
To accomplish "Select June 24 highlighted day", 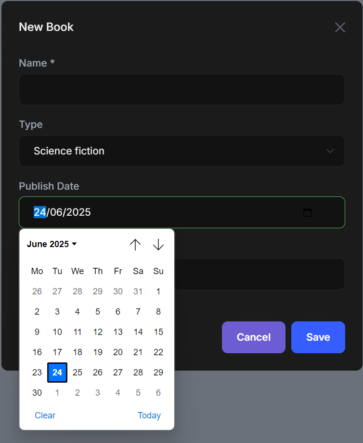I will (x=57, y=373).
